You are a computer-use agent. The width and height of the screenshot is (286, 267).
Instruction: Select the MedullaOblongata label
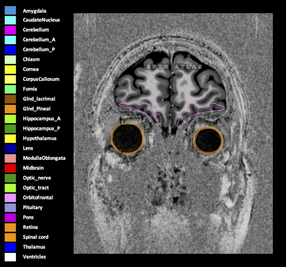pos(44,158)
